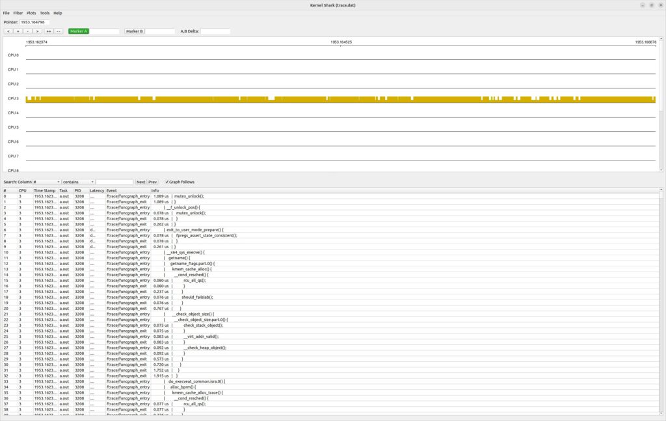The width and height of the screenshot is (666, 421).
Task: Click the zoom out '-' button
Action: tap(27, 31)
